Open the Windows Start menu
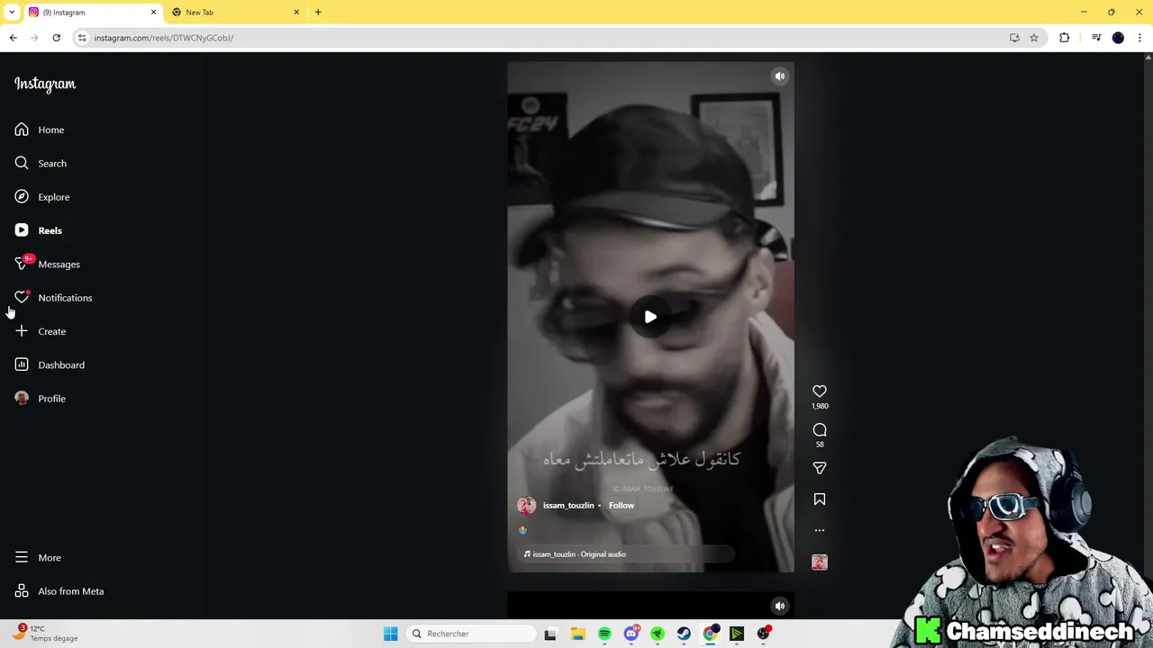 390,634
